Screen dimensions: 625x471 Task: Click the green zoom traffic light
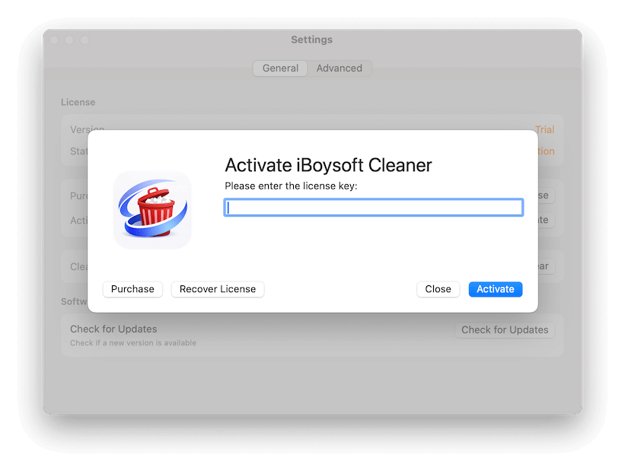pyautogui.click(x=85, y=40)
